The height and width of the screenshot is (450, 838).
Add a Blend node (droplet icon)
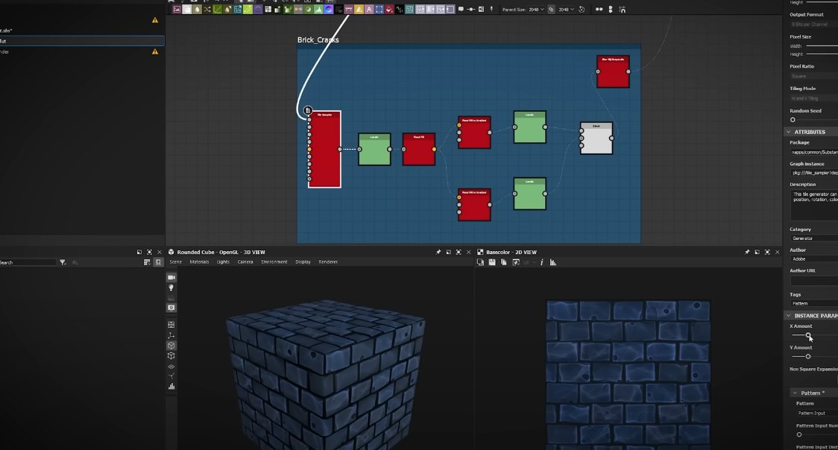(198, 9)
